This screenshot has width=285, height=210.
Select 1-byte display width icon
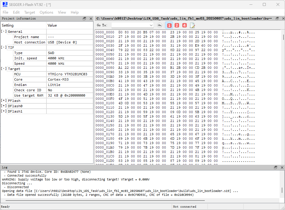click(x=169, y=25)
